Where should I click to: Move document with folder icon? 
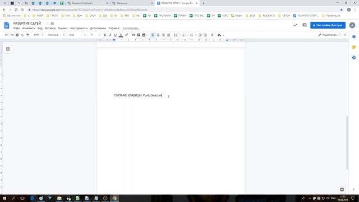pos(52,24)
